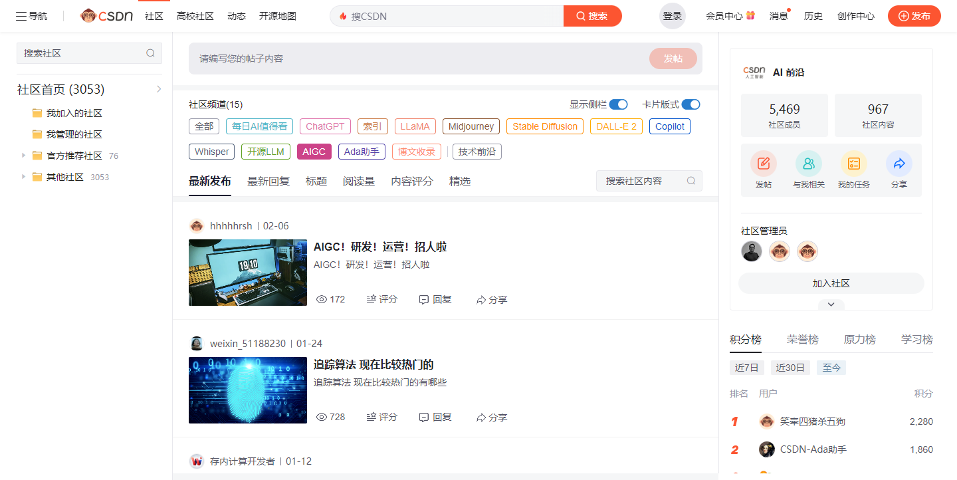Open 消息 notifications link
957x480 pixels.
click(779, 16)
